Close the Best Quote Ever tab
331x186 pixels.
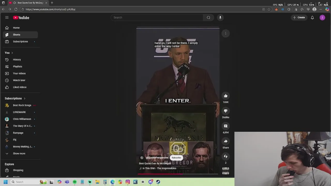pos(46,3)
